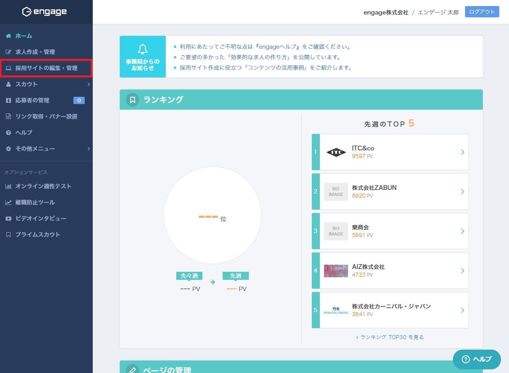Open the コンテンツの活用事例 notice link
509x373 pixels.
tap(266, 68)
